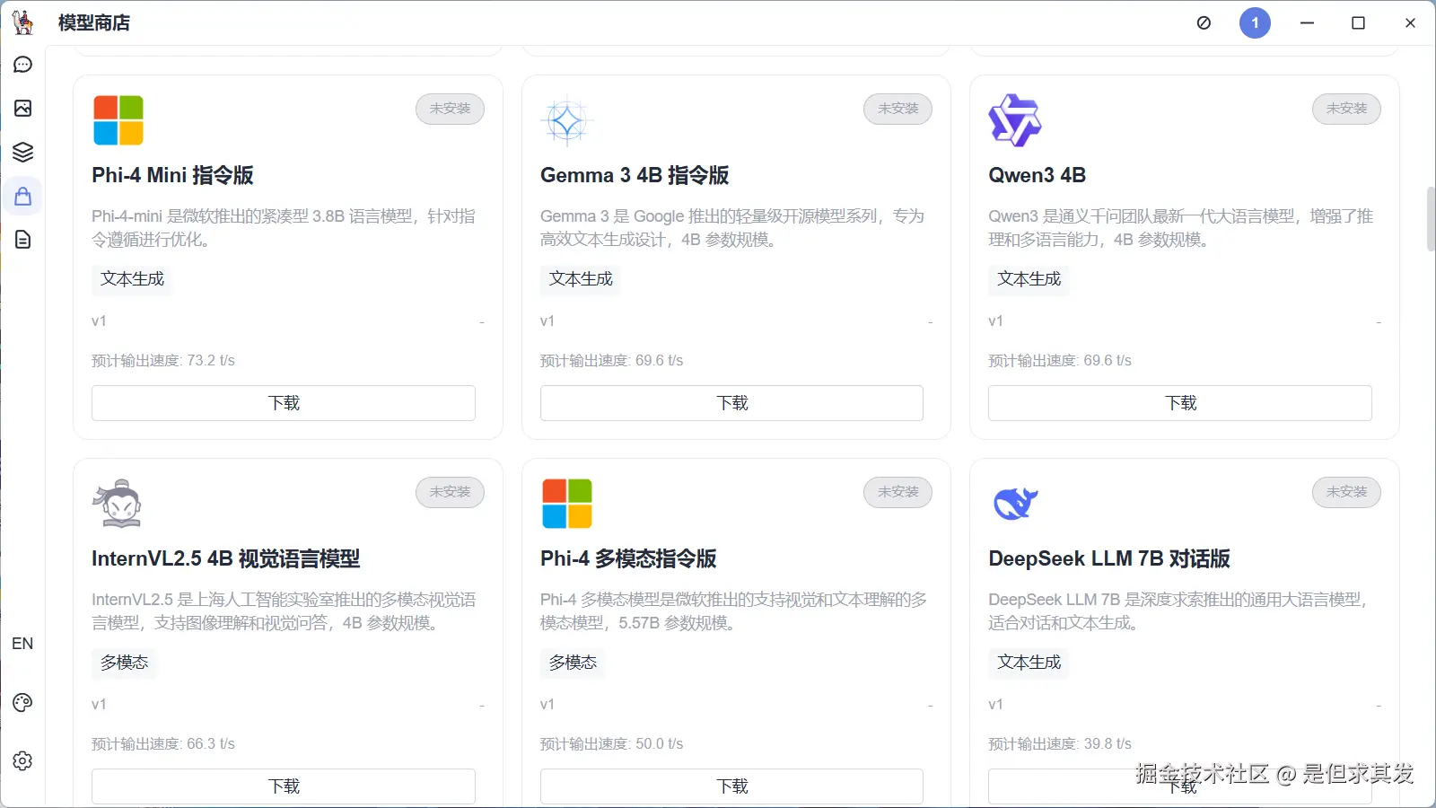The image size is (1436, 808).
Task: Select title InternVL2.5 4B 视觉语言模型
Action: click(x=226, y=558)
